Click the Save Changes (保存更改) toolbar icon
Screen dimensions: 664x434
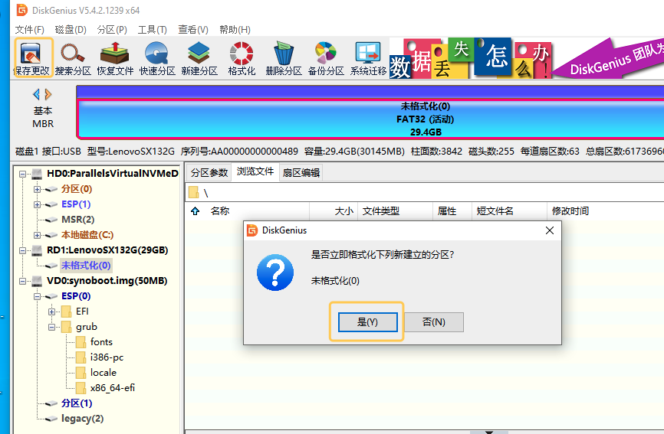[x=34, y=58]
